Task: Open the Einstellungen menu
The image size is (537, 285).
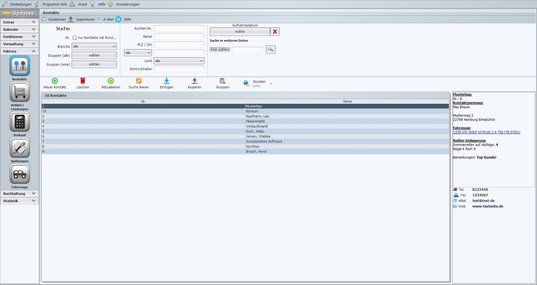Action: point(20,4)
